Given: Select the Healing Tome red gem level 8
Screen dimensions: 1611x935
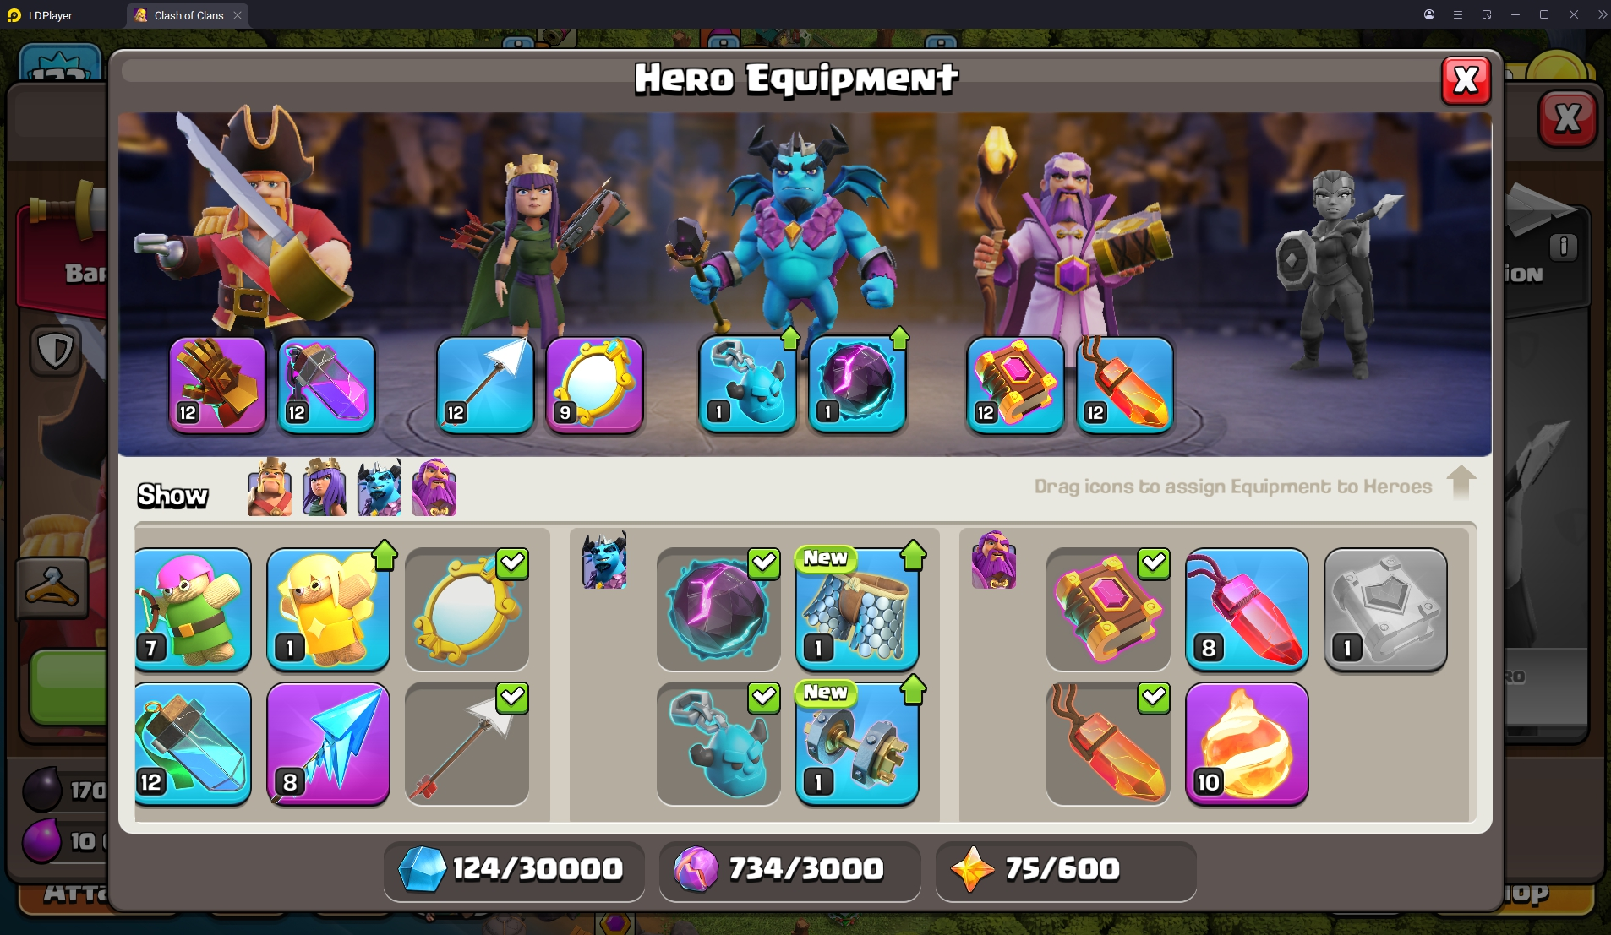Looking at the screenshot, I should (1247, 609).
